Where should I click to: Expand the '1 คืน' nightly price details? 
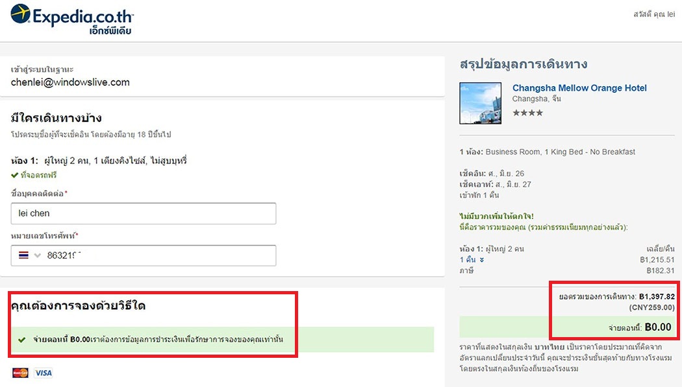[472, 259]
